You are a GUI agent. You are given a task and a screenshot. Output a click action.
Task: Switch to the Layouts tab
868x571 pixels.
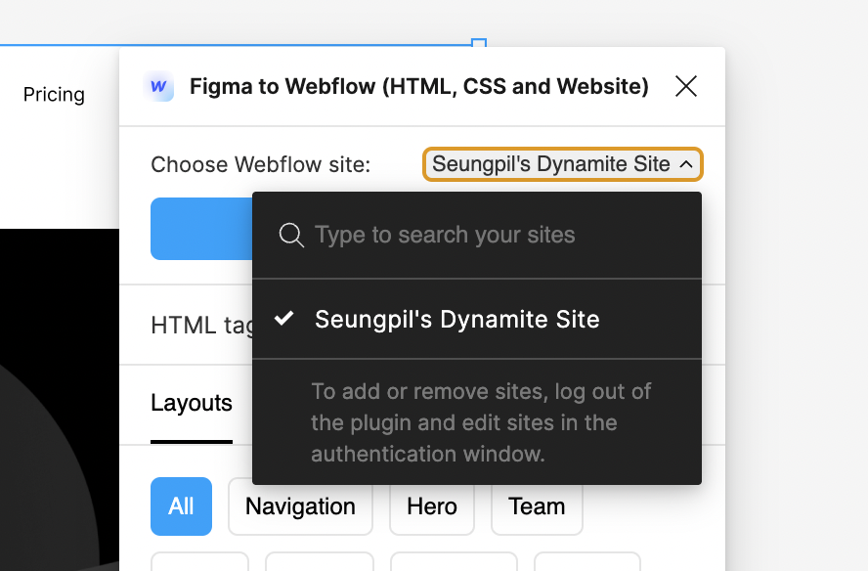click(191, 404)
